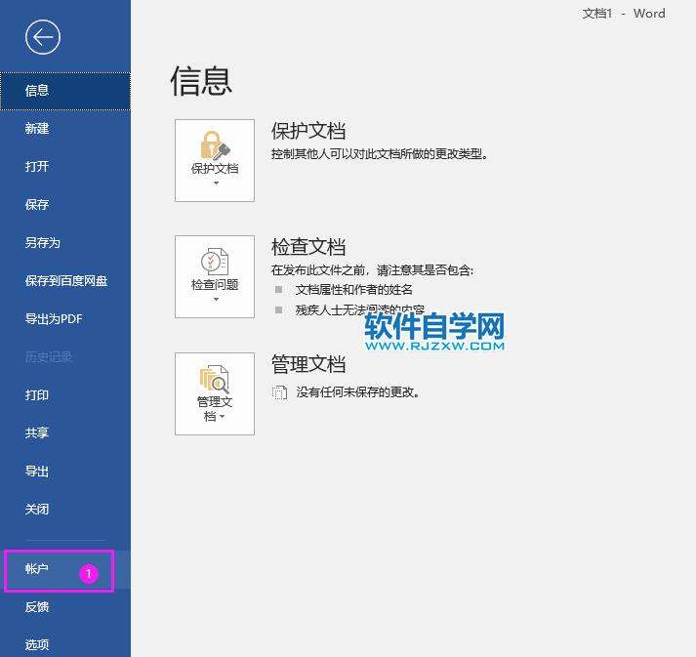696x657 pixels.
Task: Click 保存 in the sidebar
Action: [x=64, y=205]
